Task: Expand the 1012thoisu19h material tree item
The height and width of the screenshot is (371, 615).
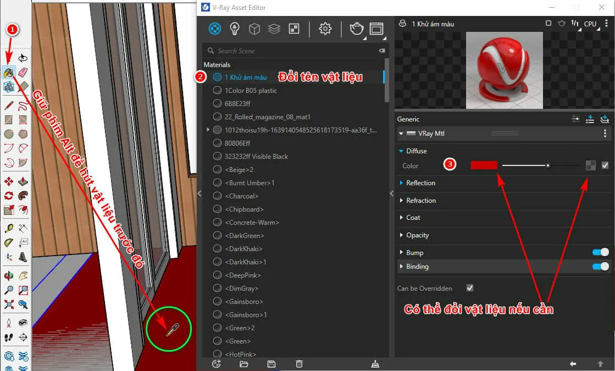Action: [x=208, y=130]
